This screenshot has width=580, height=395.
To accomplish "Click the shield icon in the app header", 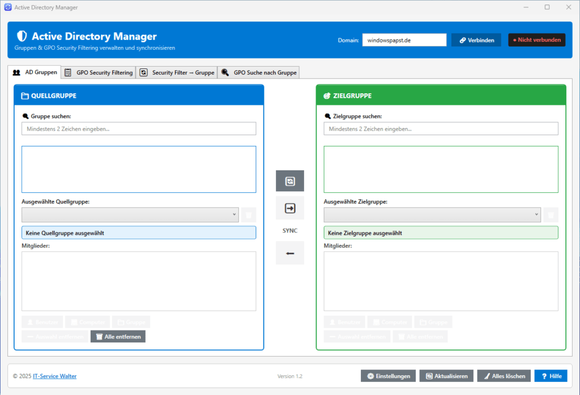I will point(22,36).
